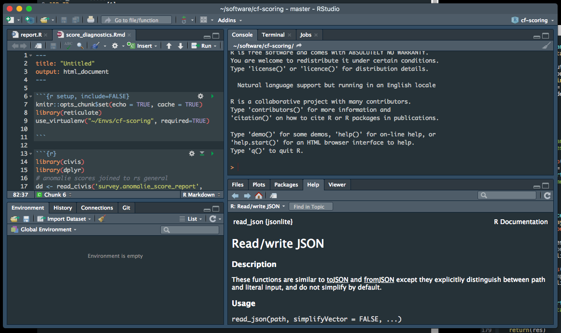Refresh the Help topic with the circular arrow
The image size is (561, 333).
tap(548, 195)
